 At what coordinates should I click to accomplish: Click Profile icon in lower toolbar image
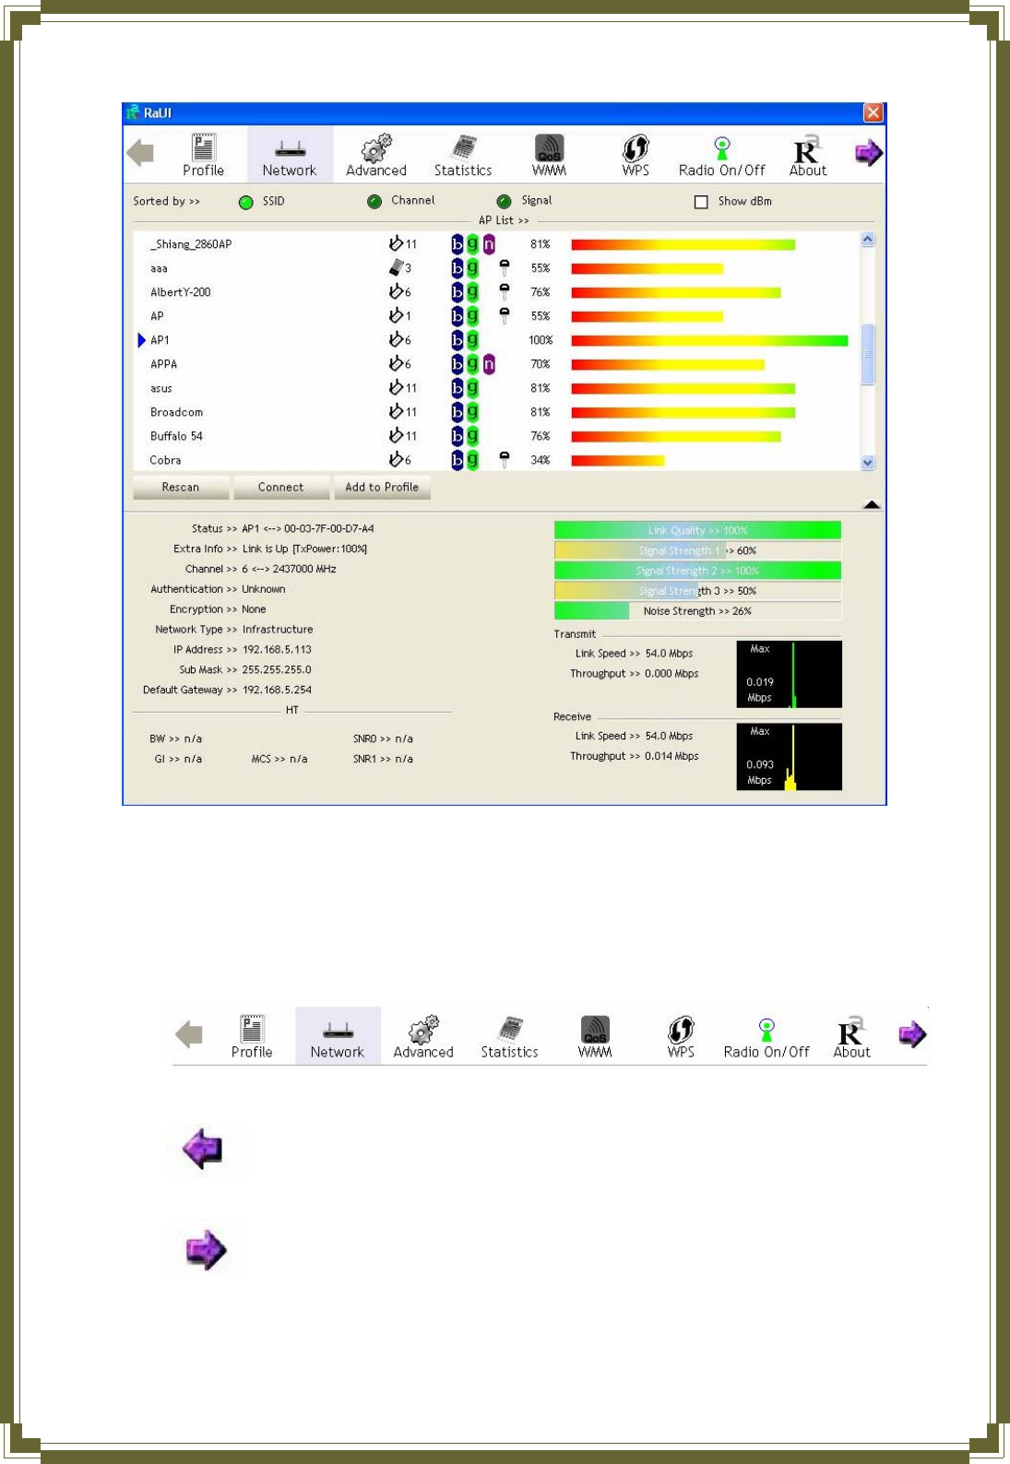tap(252, 1036)
